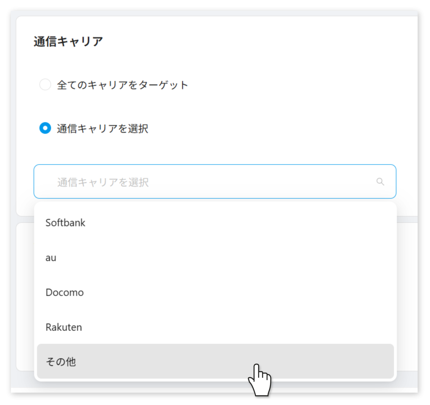Select the 全てのキャリアをターゲット radio button
Viewport: 430px width, 405px height.
(x=45, y=85)
